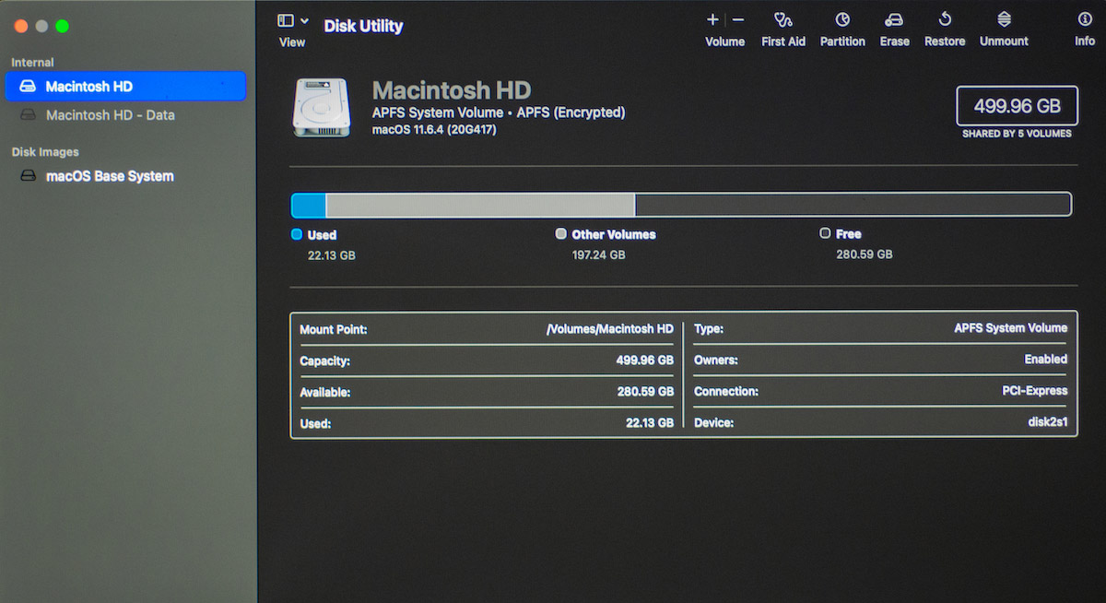This screenshot has height=603, width=1106.
Task: Unmount the selected volume via toolbar icon
Action: pos(1005,19)
